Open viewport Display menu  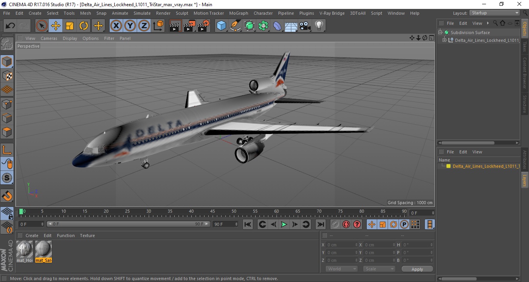coord(70,38)
